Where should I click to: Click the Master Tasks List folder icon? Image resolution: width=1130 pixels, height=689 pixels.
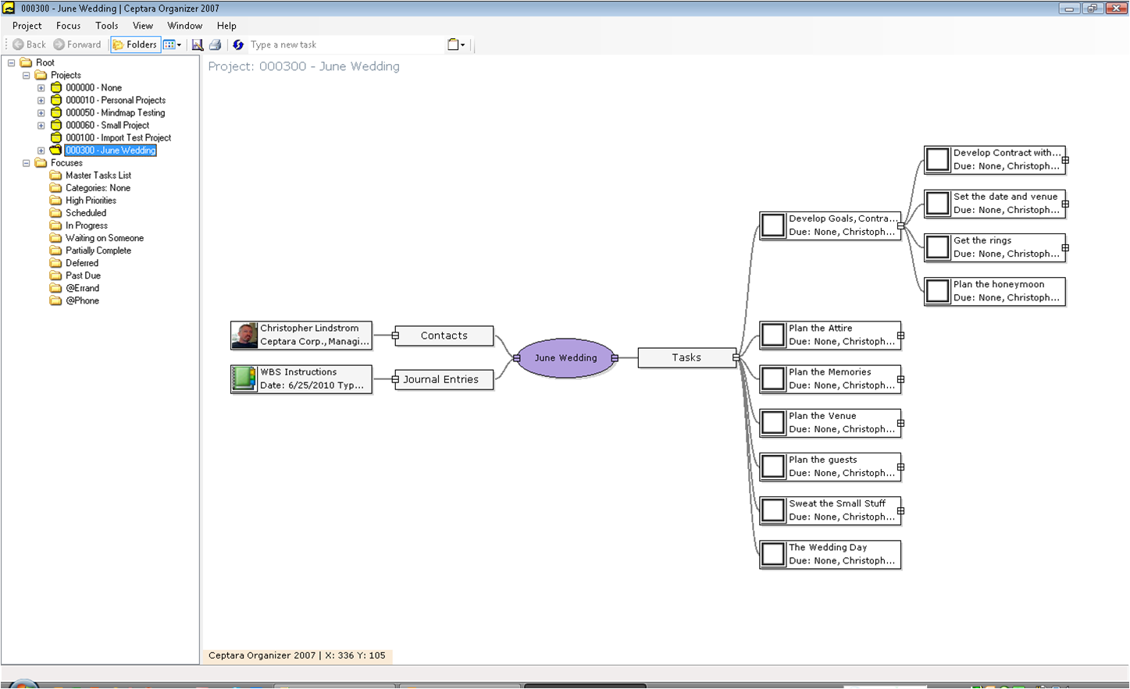[x=55, y=176]
